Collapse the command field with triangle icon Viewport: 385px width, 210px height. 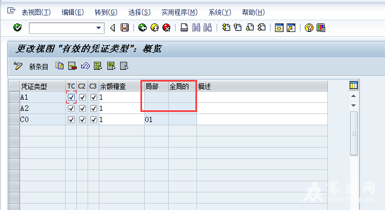[x=113, y=28]
